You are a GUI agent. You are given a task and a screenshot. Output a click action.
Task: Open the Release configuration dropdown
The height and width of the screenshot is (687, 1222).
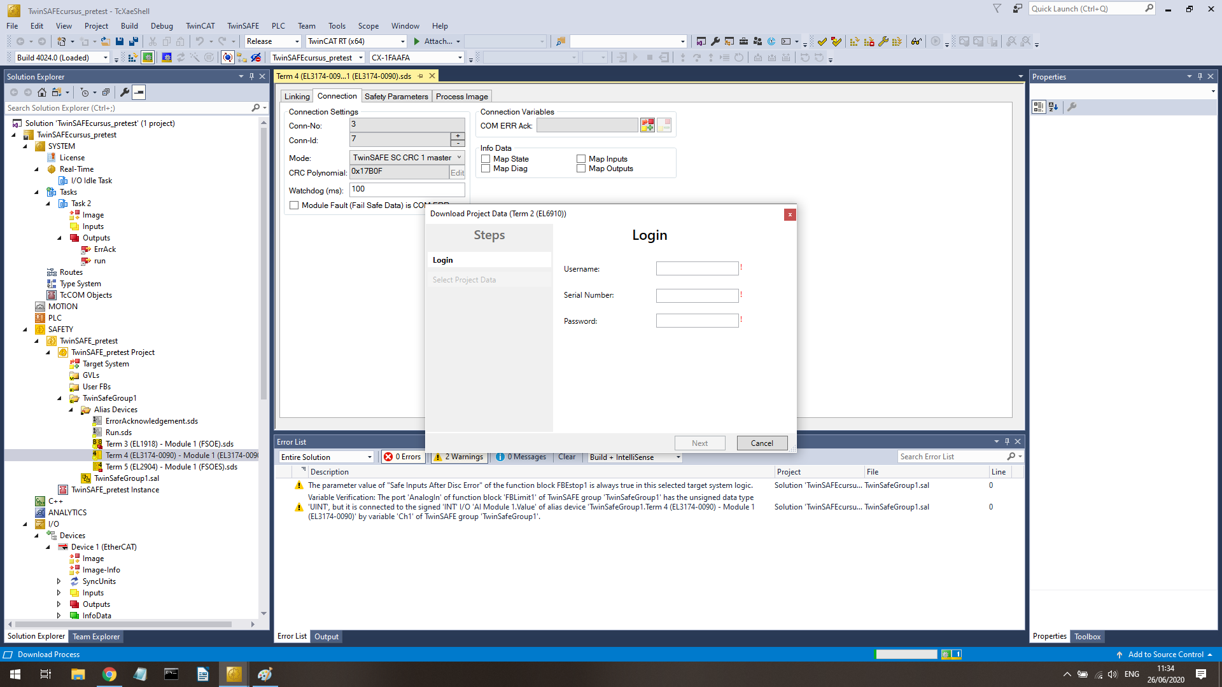pos(272,41)
